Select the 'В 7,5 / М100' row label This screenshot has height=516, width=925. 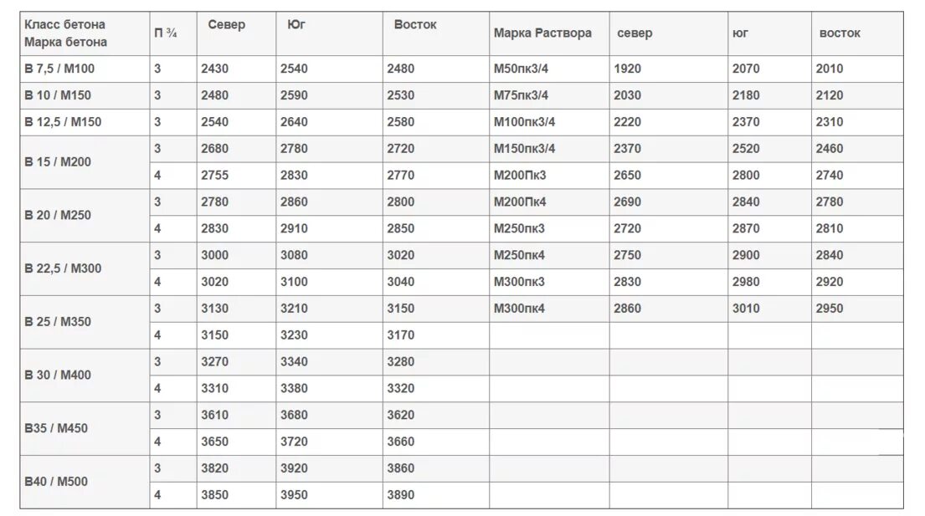(85, 69)
